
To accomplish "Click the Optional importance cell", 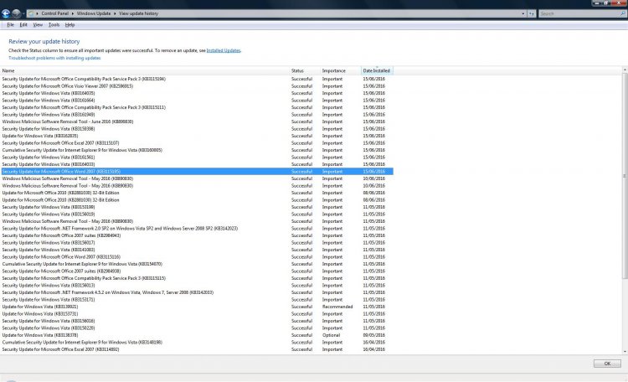I will click(x=332, y=335).
